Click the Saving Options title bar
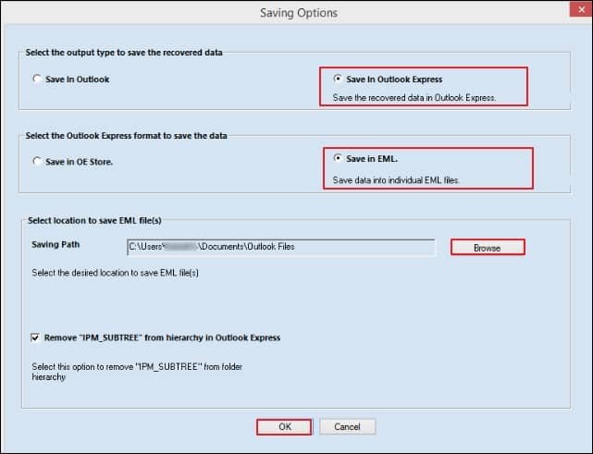This screenshot has height=454, width=593. pyautogui.click(x=296, y=13)
